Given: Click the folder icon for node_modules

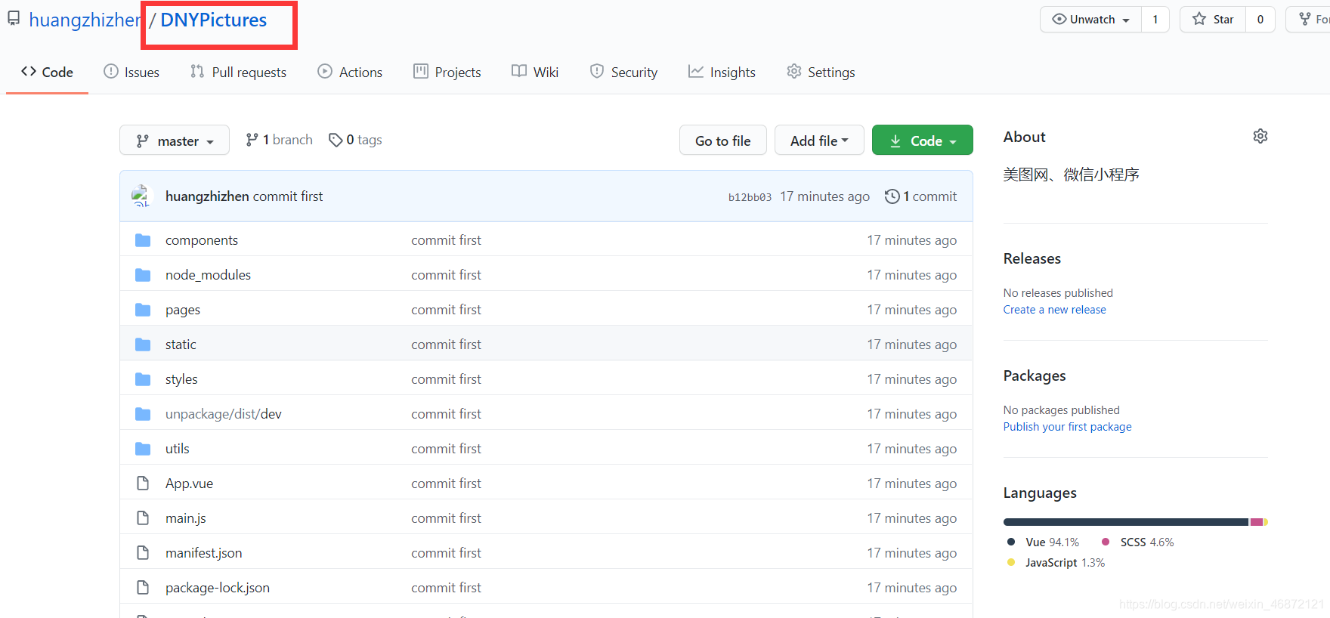Looking at the screenshot, I should tap(143, 275).
